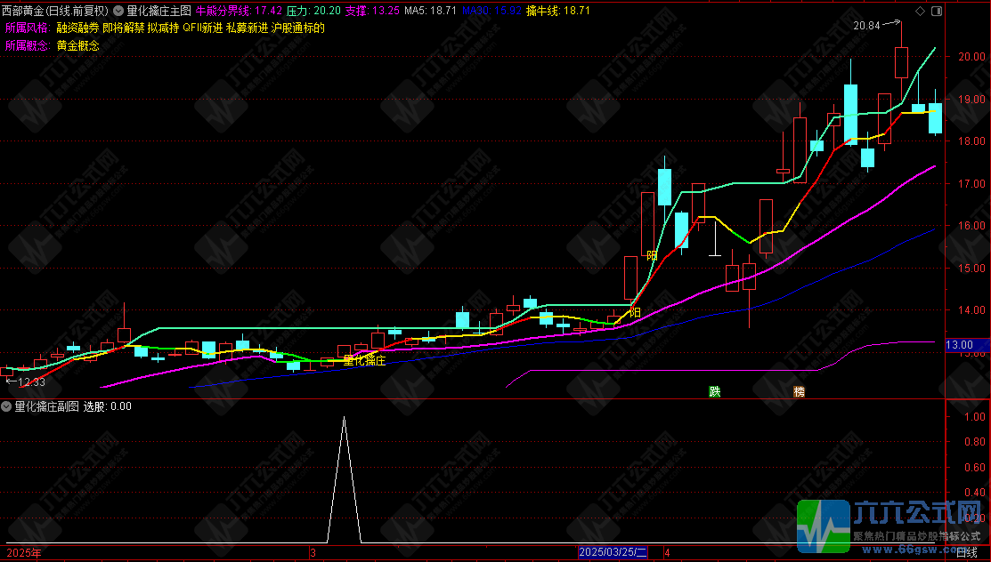Image resolution: width=991 pixels, height=562 pixels.
Task: Expand the 量化擒庄主图 indicator dropdown
Action: pos(118,11)
